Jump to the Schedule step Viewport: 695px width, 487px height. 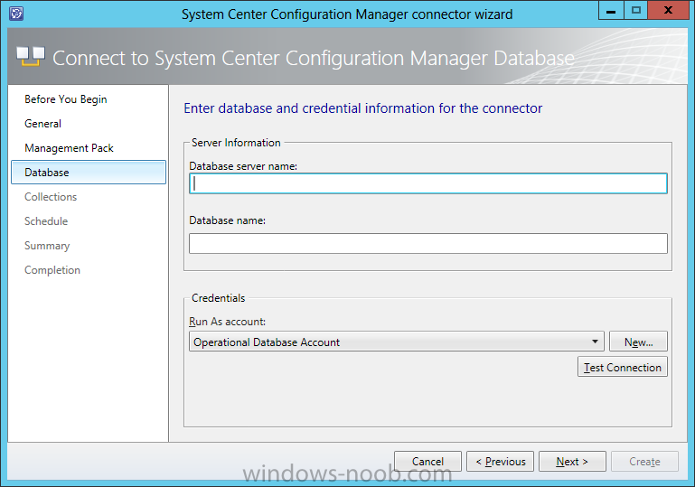click(46, 221)
